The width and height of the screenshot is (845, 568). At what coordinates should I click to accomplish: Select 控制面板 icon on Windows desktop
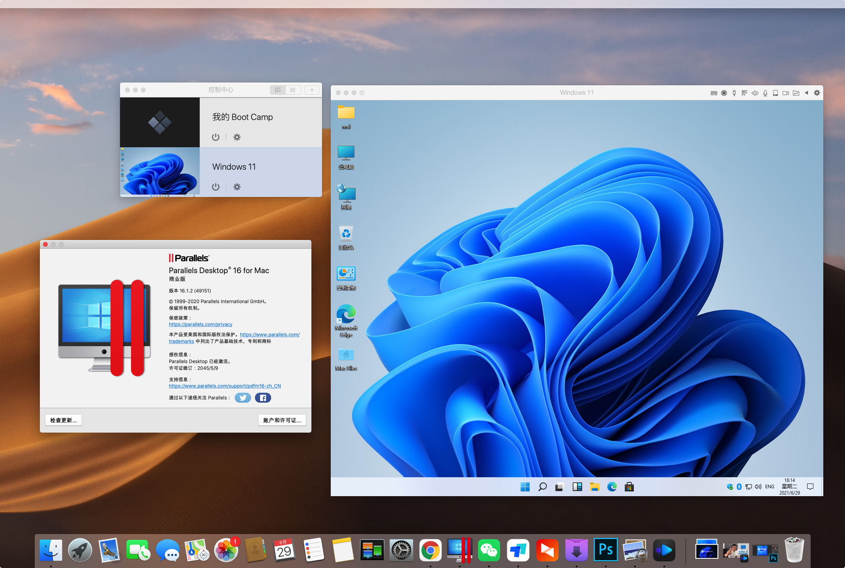(346, 278)
